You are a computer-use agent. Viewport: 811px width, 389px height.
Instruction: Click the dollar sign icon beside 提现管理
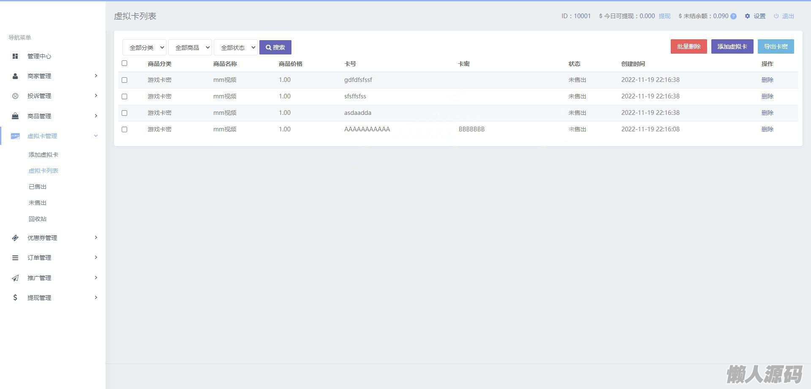15,298
